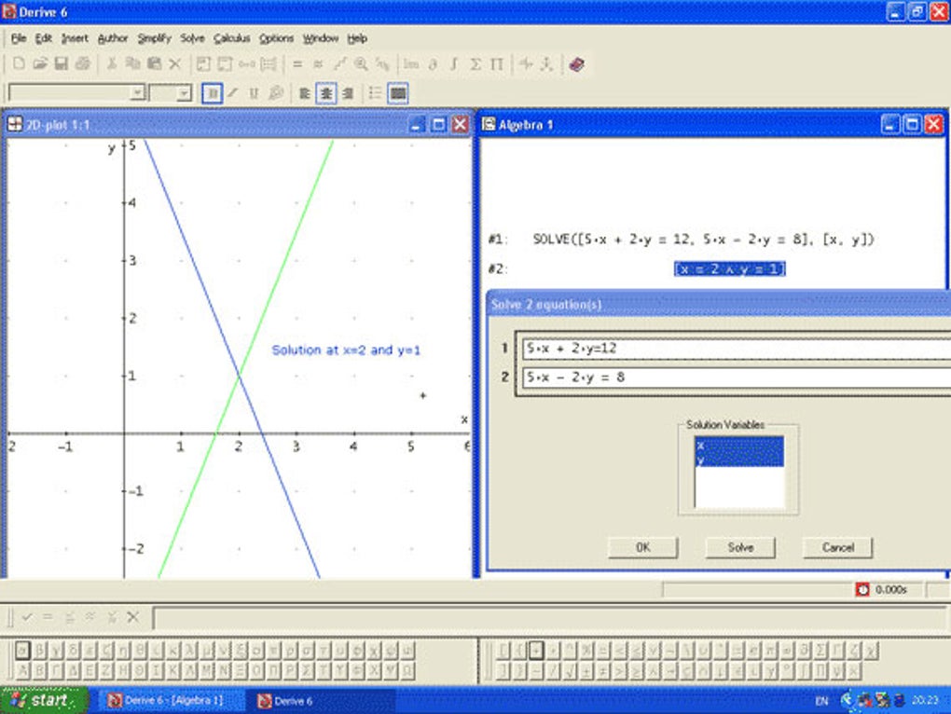Click the partial derivative ∂ icon
The image size is (951, 714).
433,63
